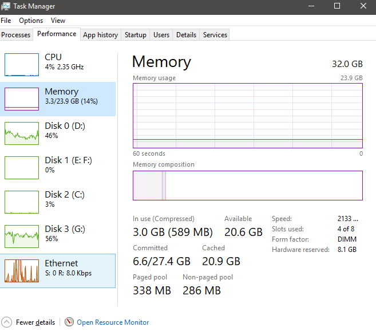Viewport: 376px width, 331px height.
Task: Open the Ethernet throughput thumbnail
Action: [22, 271]
